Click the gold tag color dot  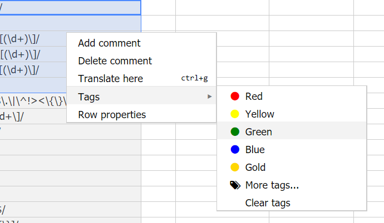point(235,168)
